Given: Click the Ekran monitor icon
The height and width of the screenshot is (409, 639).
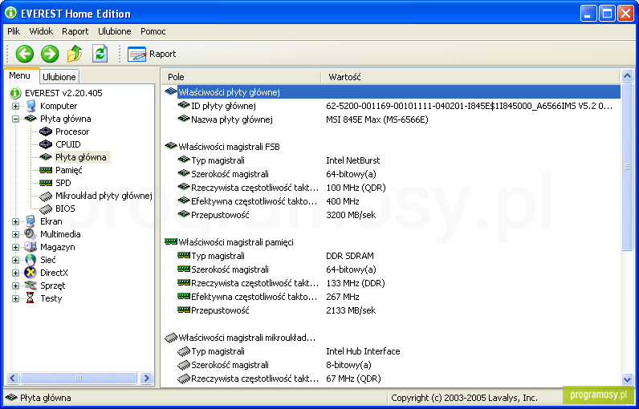Looking at the screenshot, I should coord(31,221).
